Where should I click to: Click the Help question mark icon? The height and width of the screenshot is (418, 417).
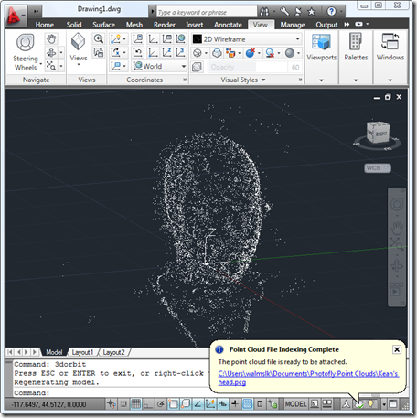point(331,12)
